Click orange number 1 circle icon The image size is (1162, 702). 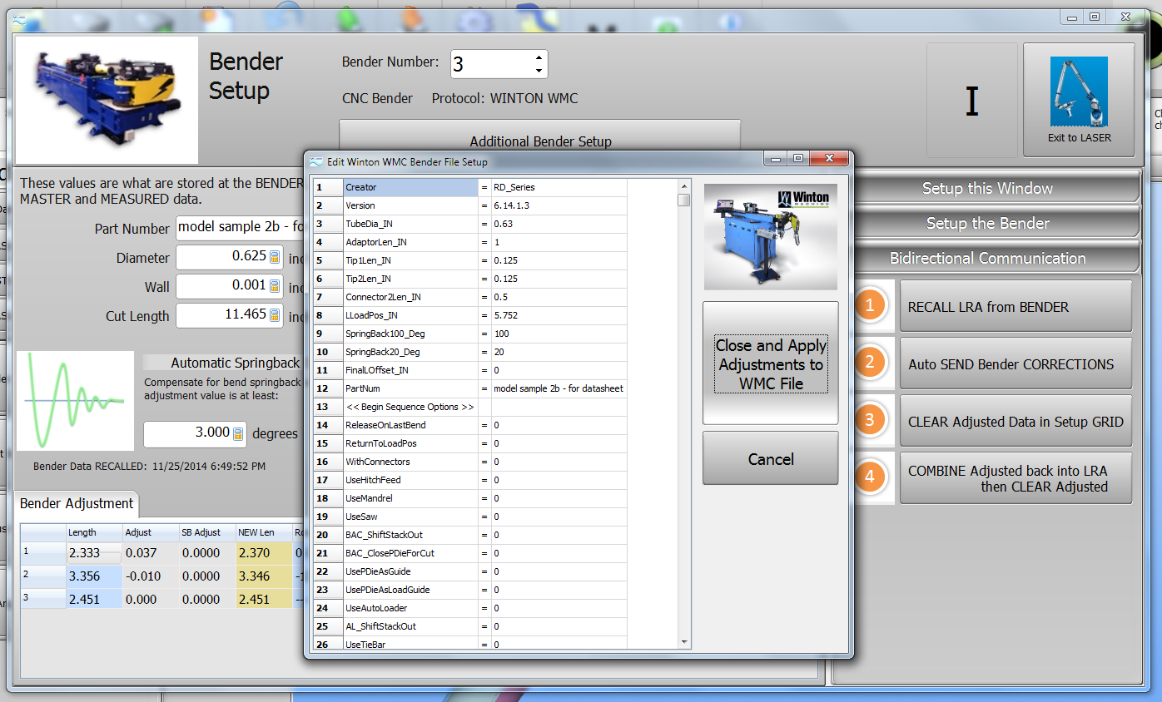870,306
